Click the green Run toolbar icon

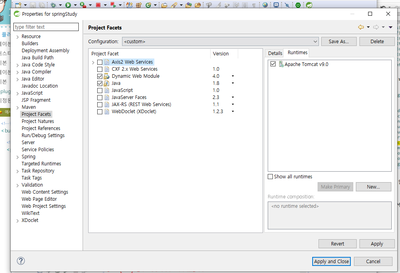(68, 5)
